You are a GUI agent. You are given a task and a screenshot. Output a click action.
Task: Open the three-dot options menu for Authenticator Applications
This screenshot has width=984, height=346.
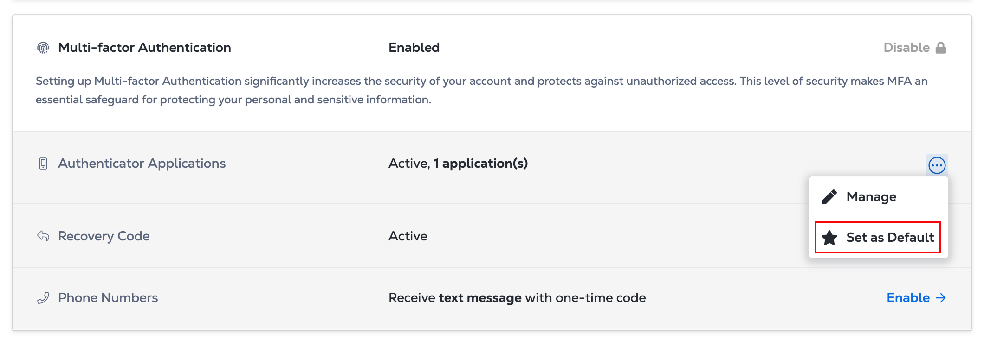click(937, 165)
